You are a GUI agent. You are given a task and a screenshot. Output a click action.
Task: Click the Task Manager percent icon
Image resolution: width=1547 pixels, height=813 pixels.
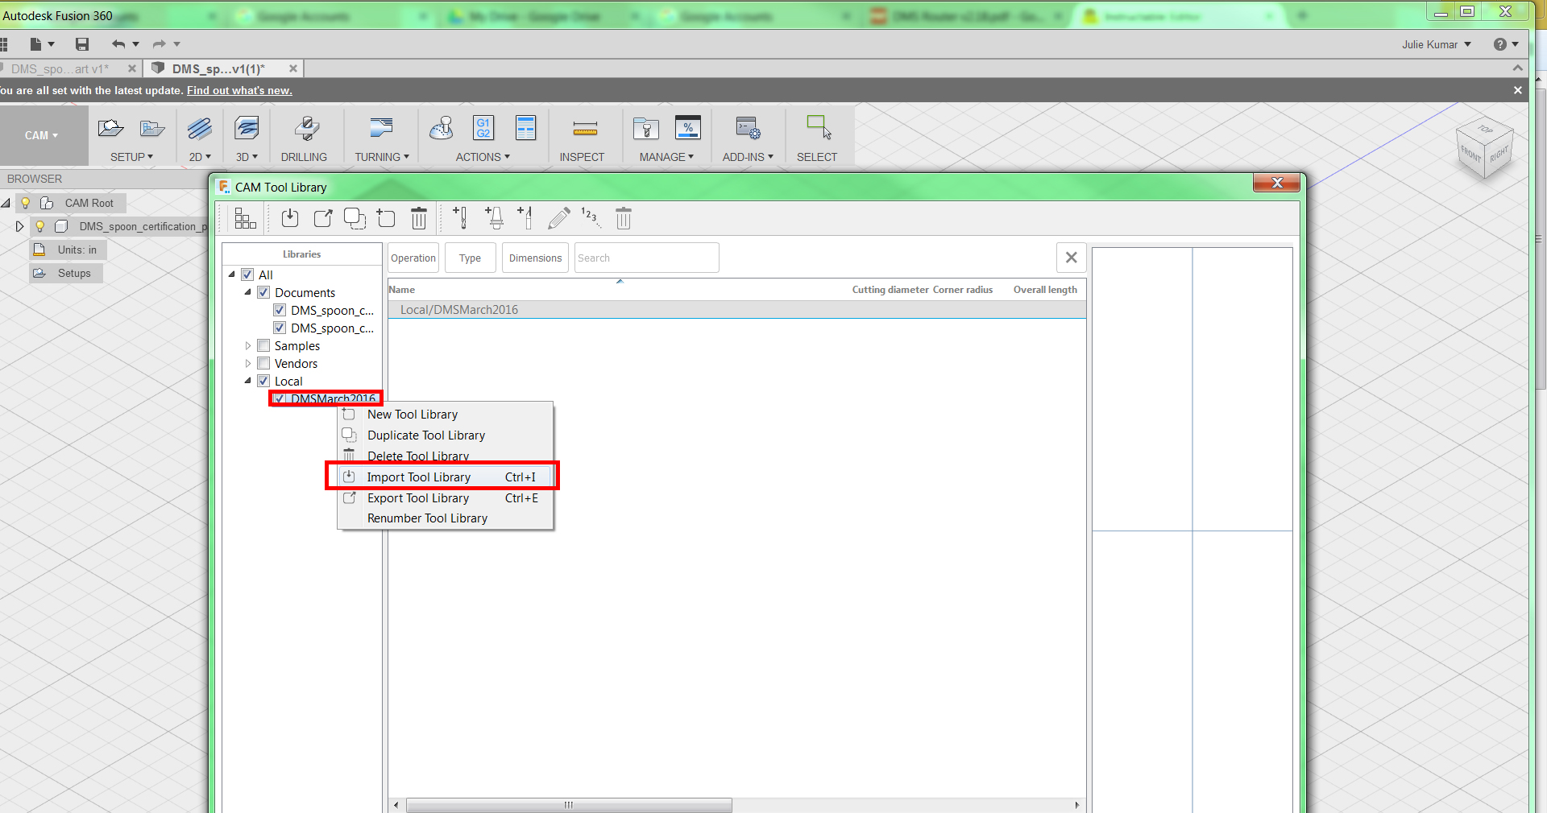coord(688,128)
